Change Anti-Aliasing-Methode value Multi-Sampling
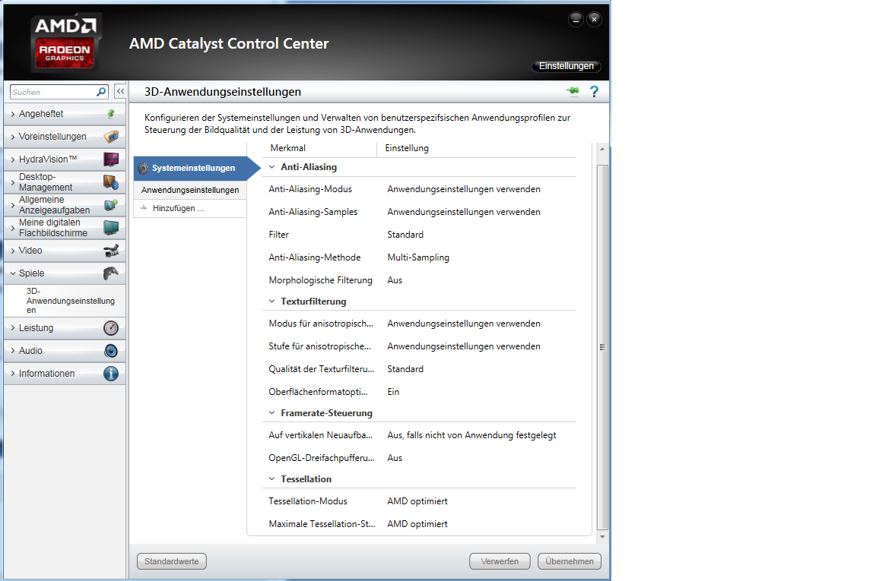 click(418, 257)
